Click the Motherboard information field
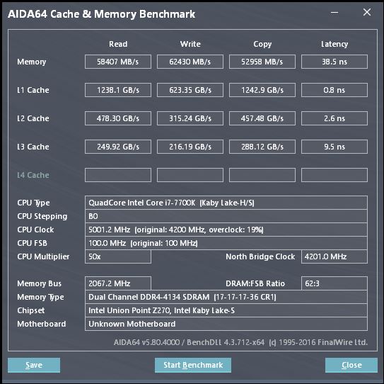This screenshot has width=384, height=384. click(x=226, y=324)
